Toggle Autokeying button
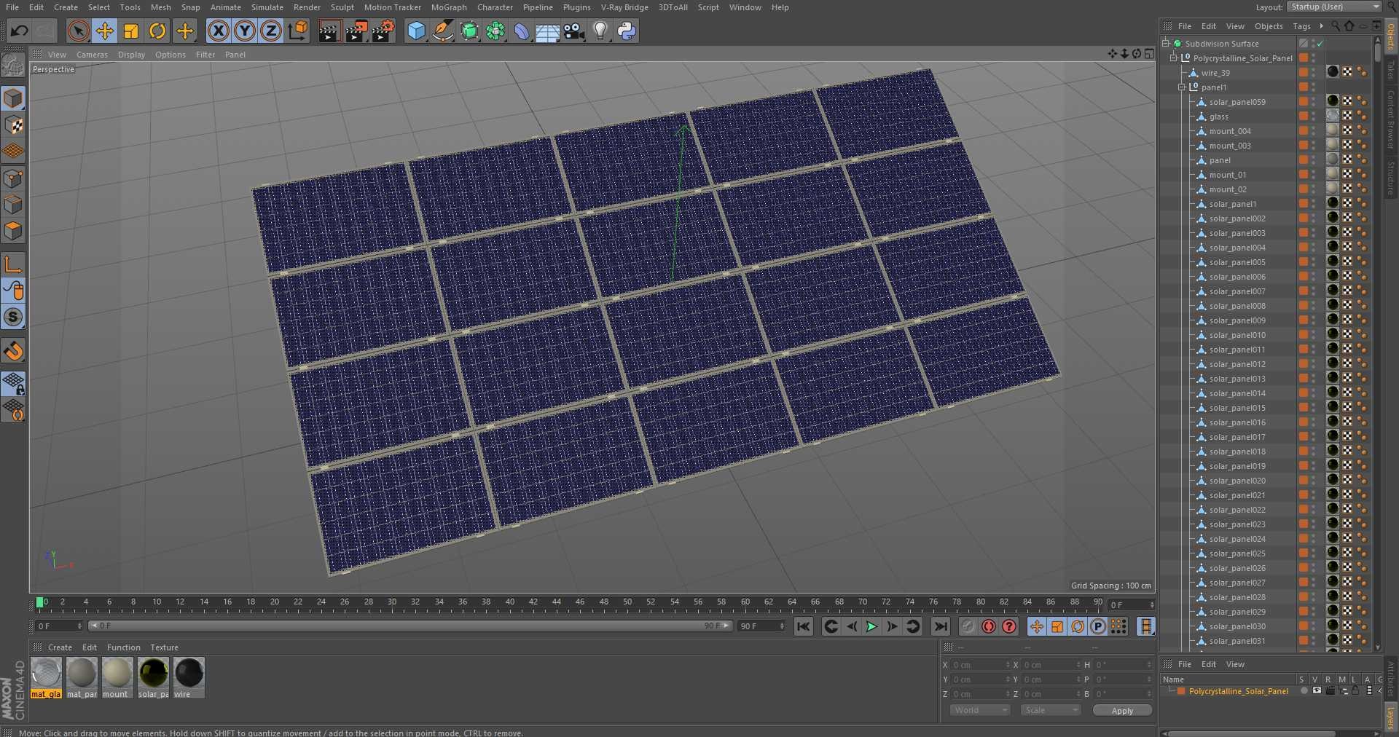Viewport: 1399px width, 737px height. pos(989,626)
